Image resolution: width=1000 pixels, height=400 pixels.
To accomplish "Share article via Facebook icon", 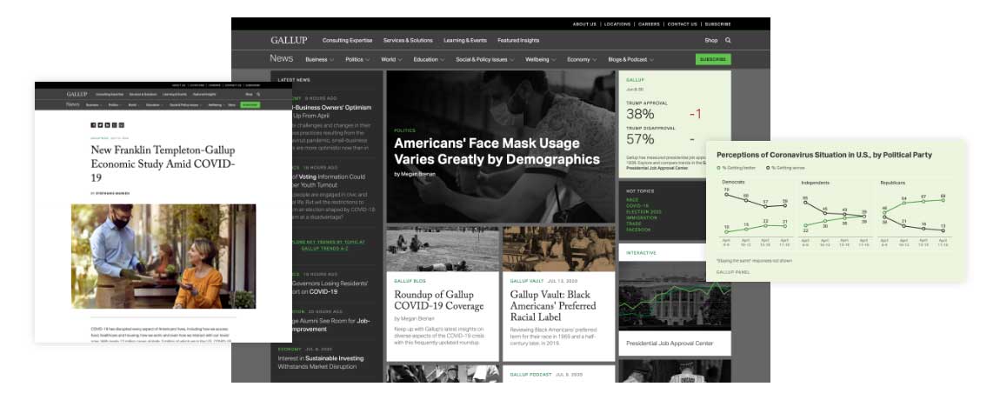I will point(93,125).
